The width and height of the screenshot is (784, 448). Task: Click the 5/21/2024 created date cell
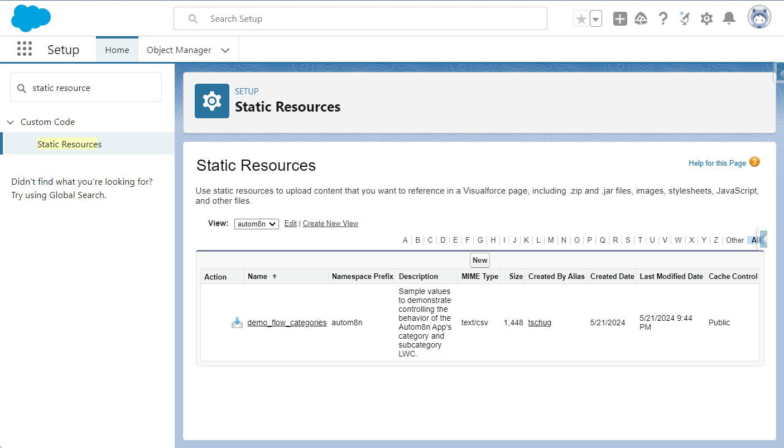point(608,322)
